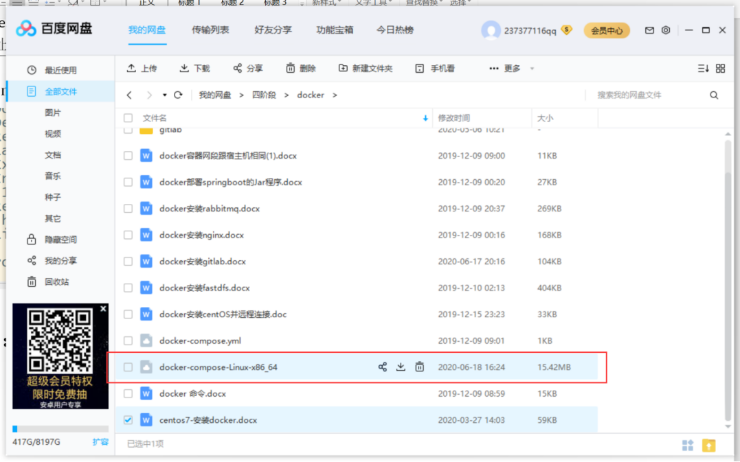Screen dimensions: 740x462
Task: Expand the 更多 dropdown arrow
Action: click(532, 69)
